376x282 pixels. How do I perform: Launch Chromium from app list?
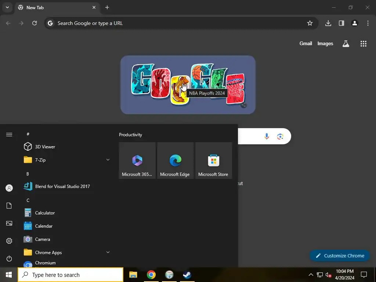(x=67, y=263)
